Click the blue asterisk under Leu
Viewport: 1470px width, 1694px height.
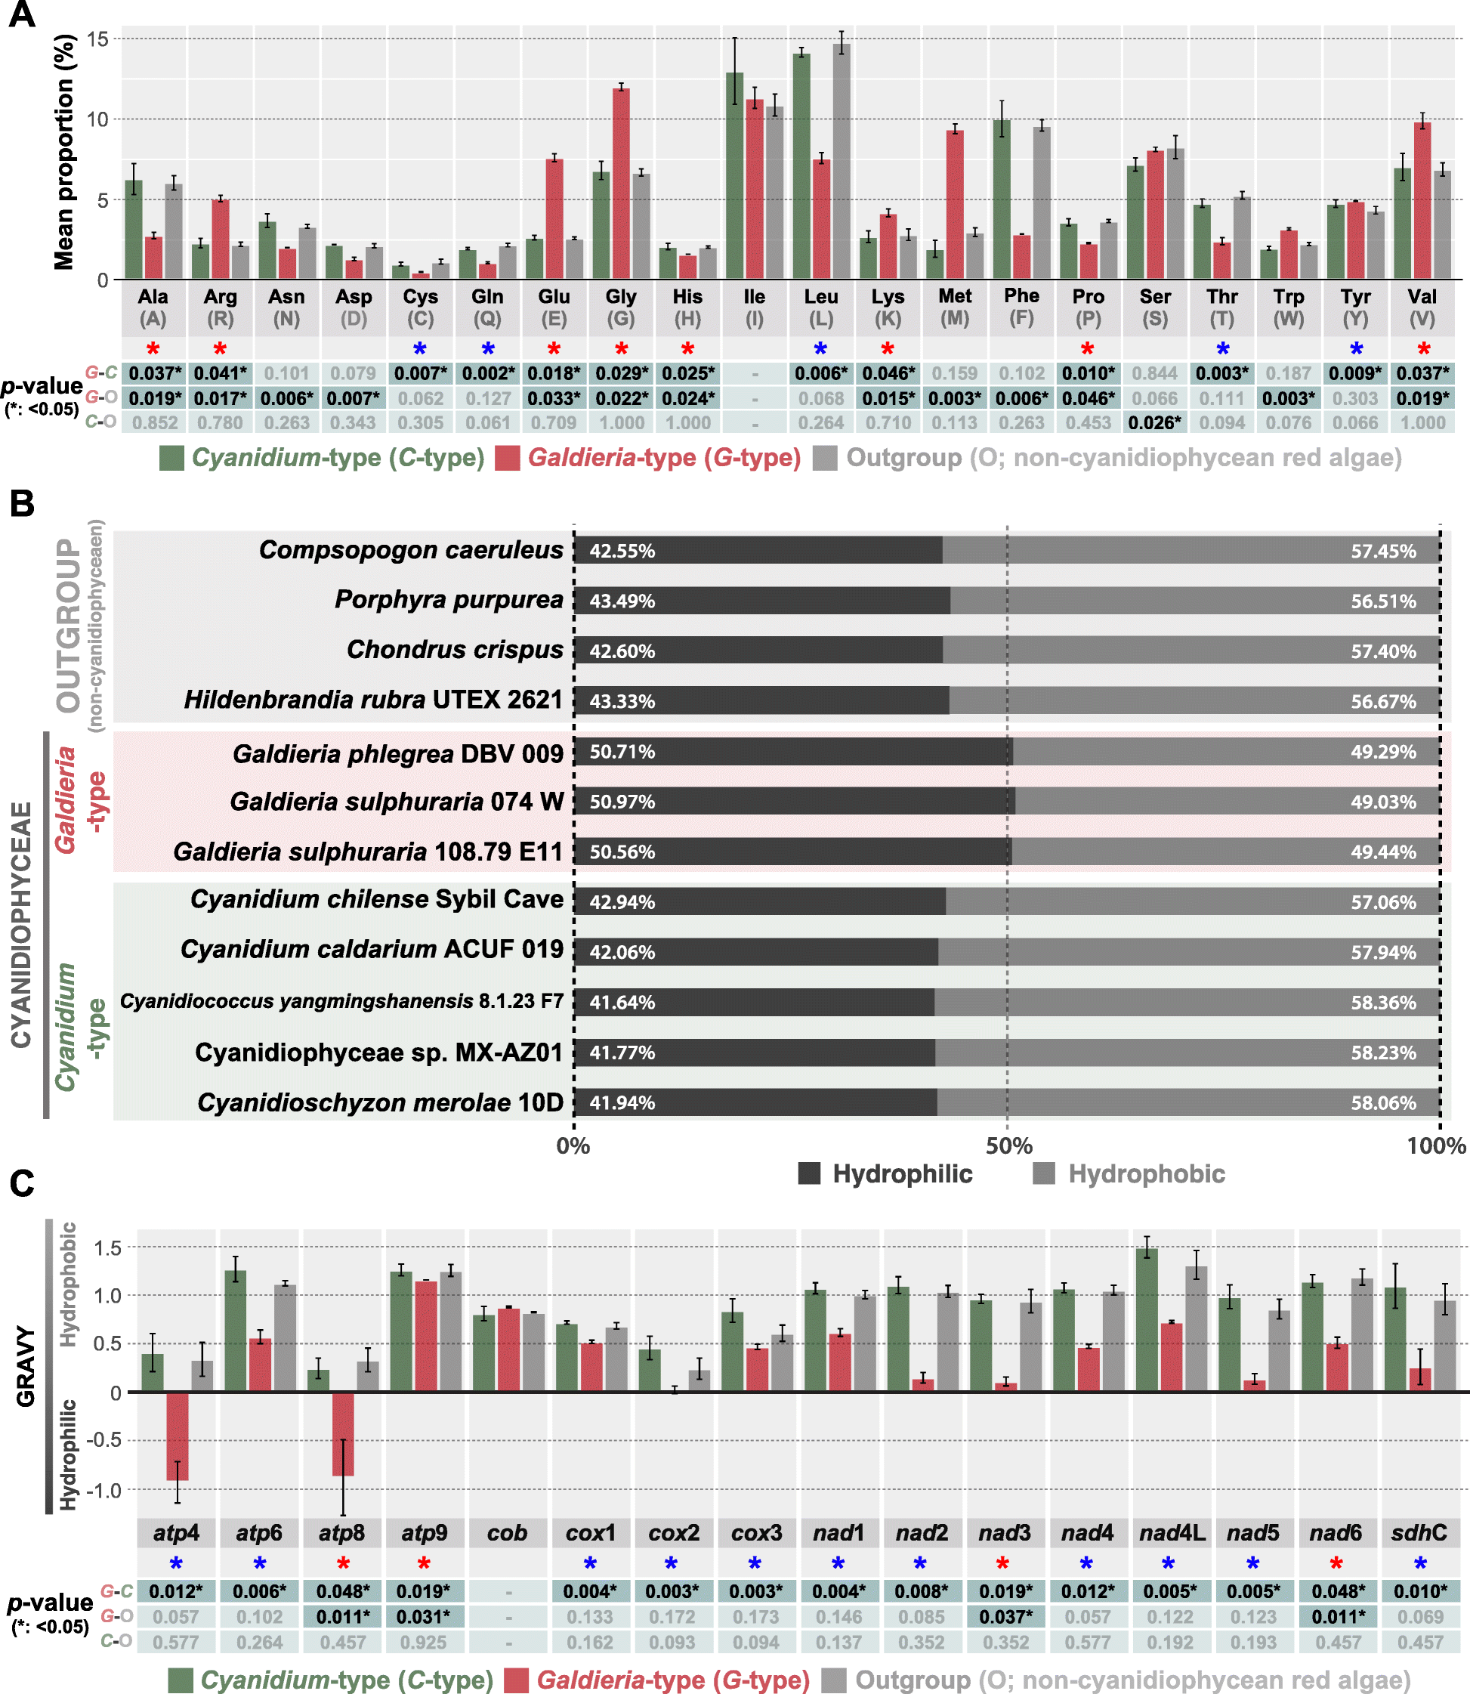point(821,348)
